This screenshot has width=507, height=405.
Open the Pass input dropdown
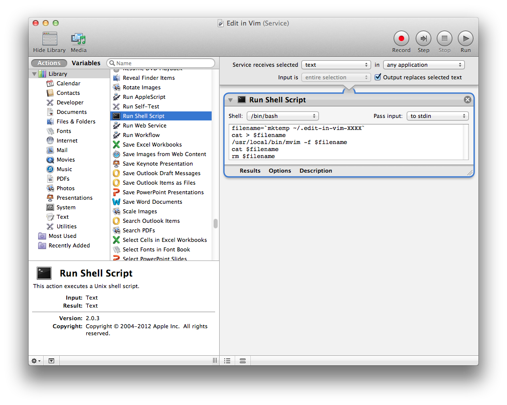point(437,116)
